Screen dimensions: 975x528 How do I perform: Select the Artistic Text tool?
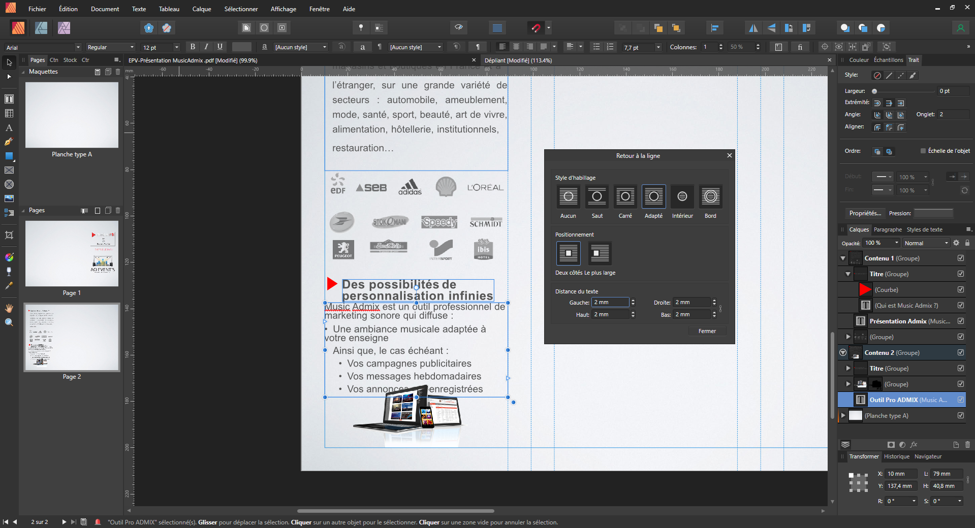point(9,128)
